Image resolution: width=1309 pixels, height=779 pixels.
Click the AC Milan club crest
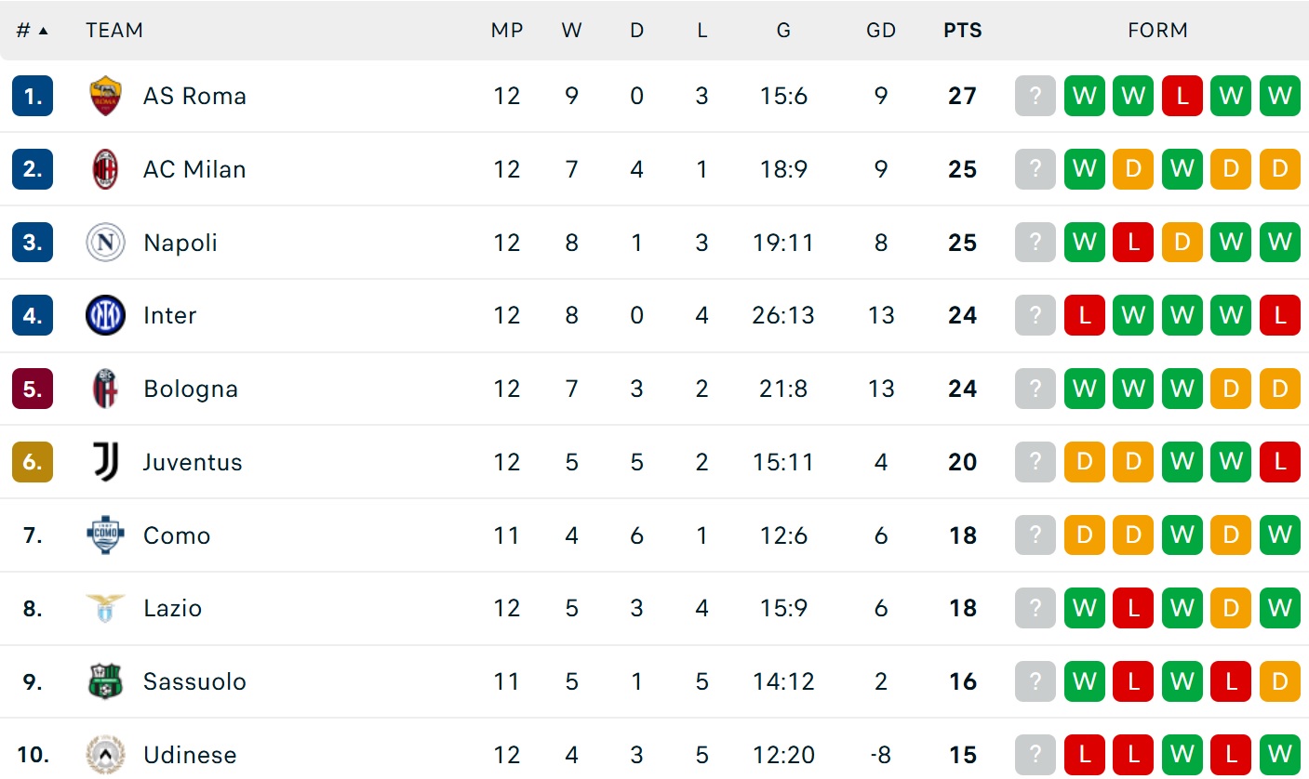click(105, 169)
